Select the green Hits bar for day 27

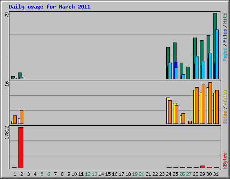tap(188, 73)
